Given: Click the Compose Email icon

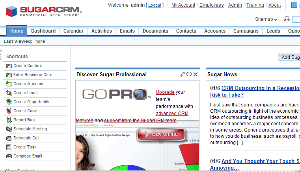Looking at the screenshot, I should coord(9,156).
